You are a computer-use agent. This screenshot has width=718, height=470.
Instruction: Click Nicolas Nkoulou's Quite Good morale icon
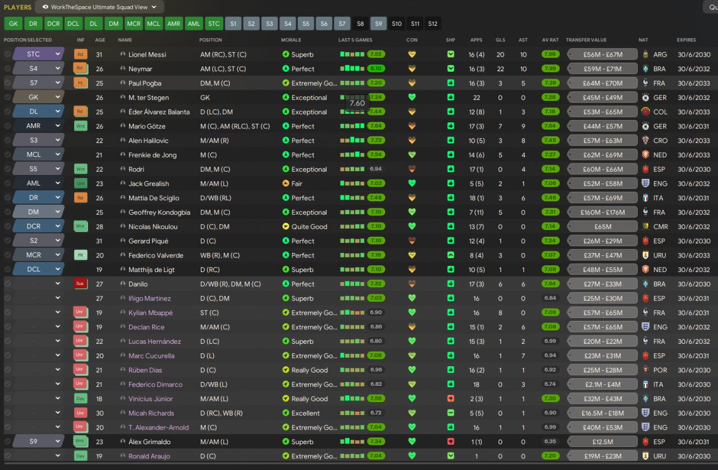coord(286,227)
